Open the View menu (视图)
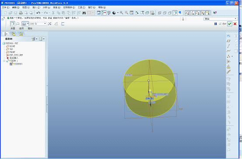242x159 pixels. 26,7
